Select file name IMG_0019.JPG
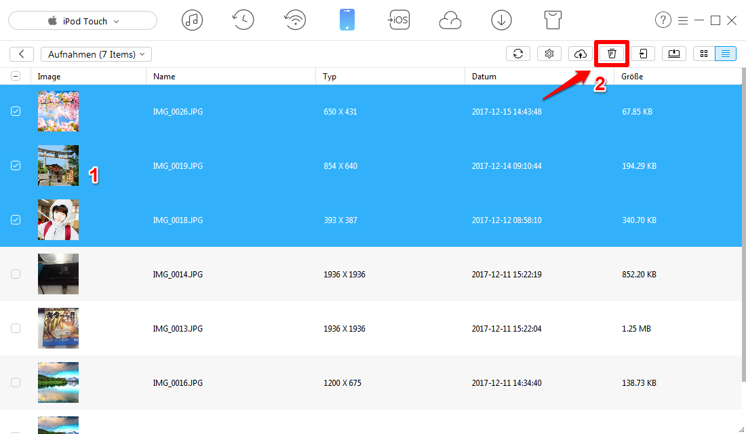 point(178,166)
